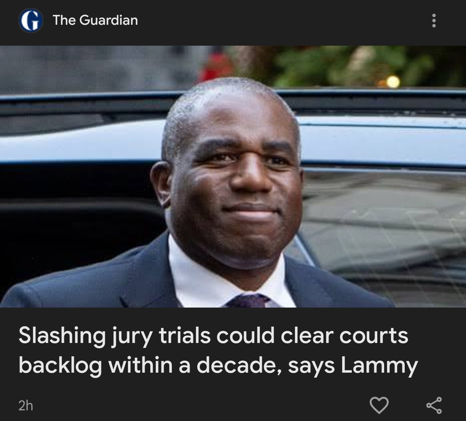The width and height of the screenshot is (466, 421).
Task: Like the article with the heart icon
Action: pos(380,405)
